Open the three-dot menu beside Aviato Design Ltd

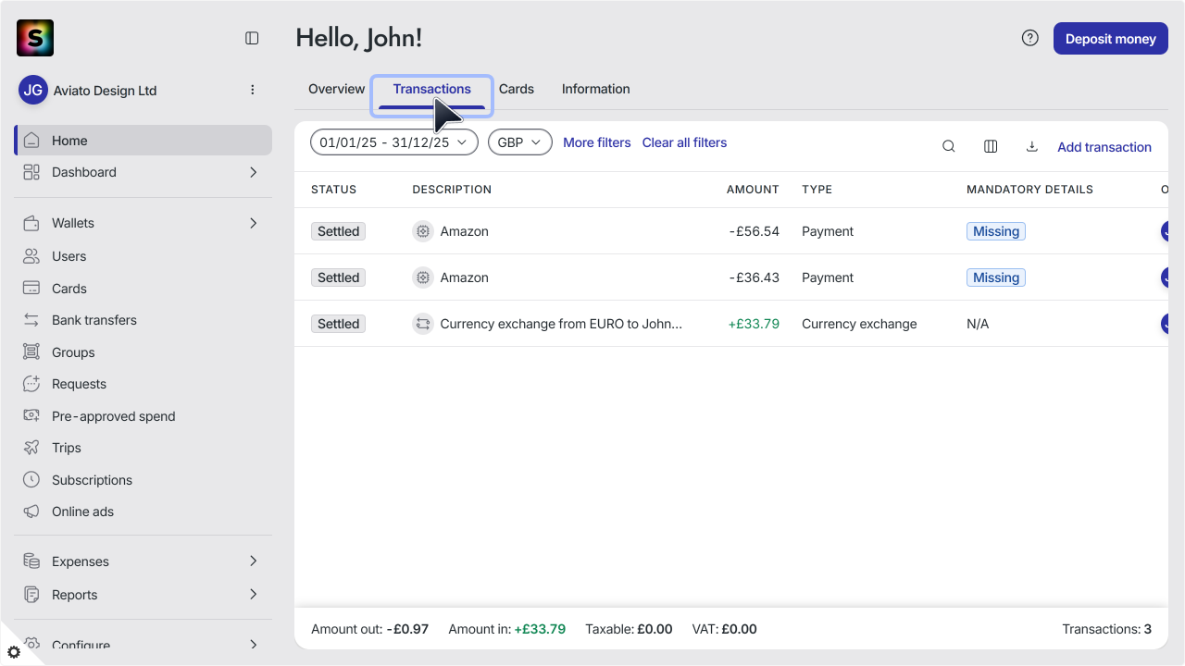coord(253,90)
